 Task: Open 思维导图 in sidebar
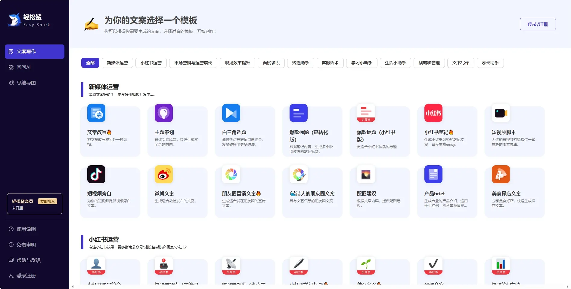tap(35, 83)
